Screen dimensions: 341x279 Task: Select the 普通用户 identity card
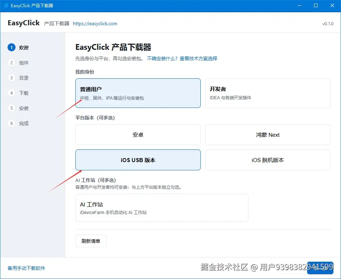coord(138,93)
